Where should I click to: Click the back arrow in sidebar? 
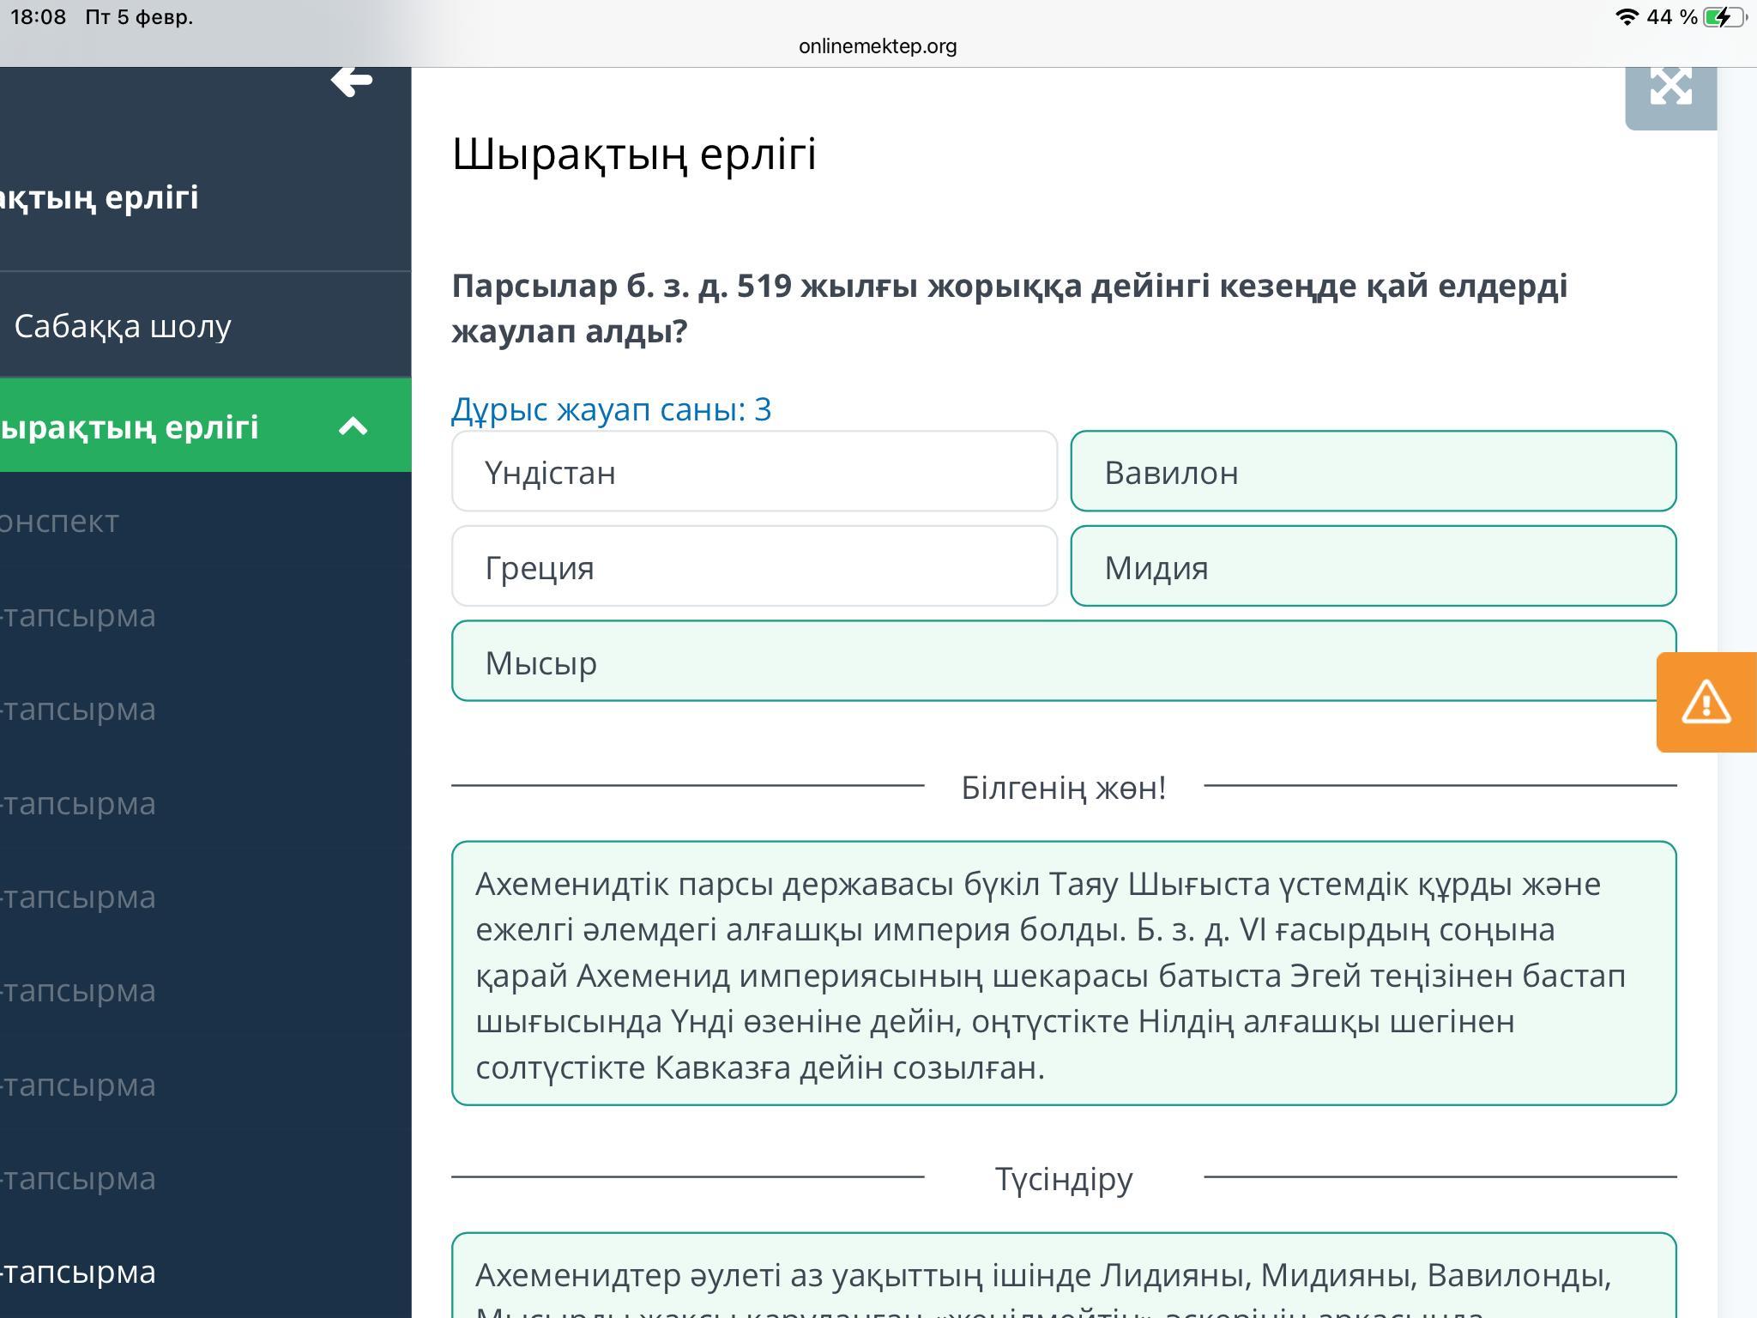tap(352, 82)
